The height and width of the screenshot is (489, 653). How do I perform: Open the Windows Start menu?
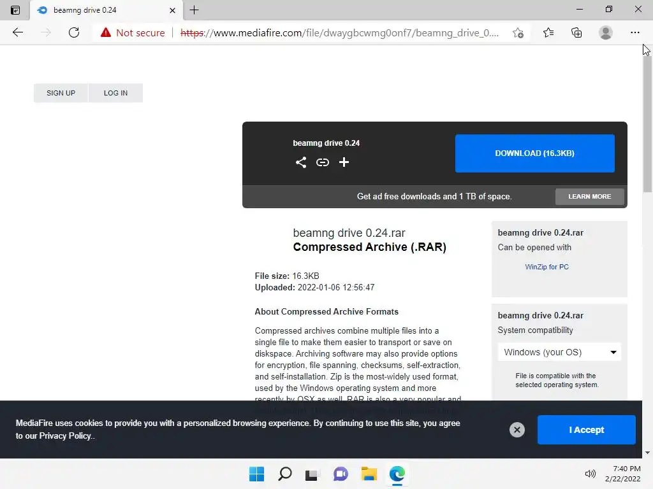pyautogui.click(x=256, y=474)
